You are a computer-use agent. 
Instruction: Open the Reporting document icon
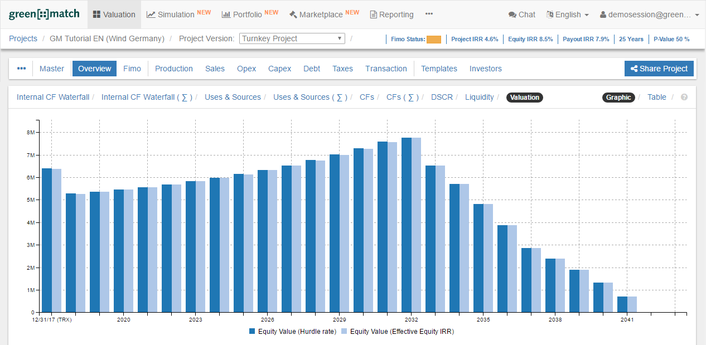click(x=373, y=14)
